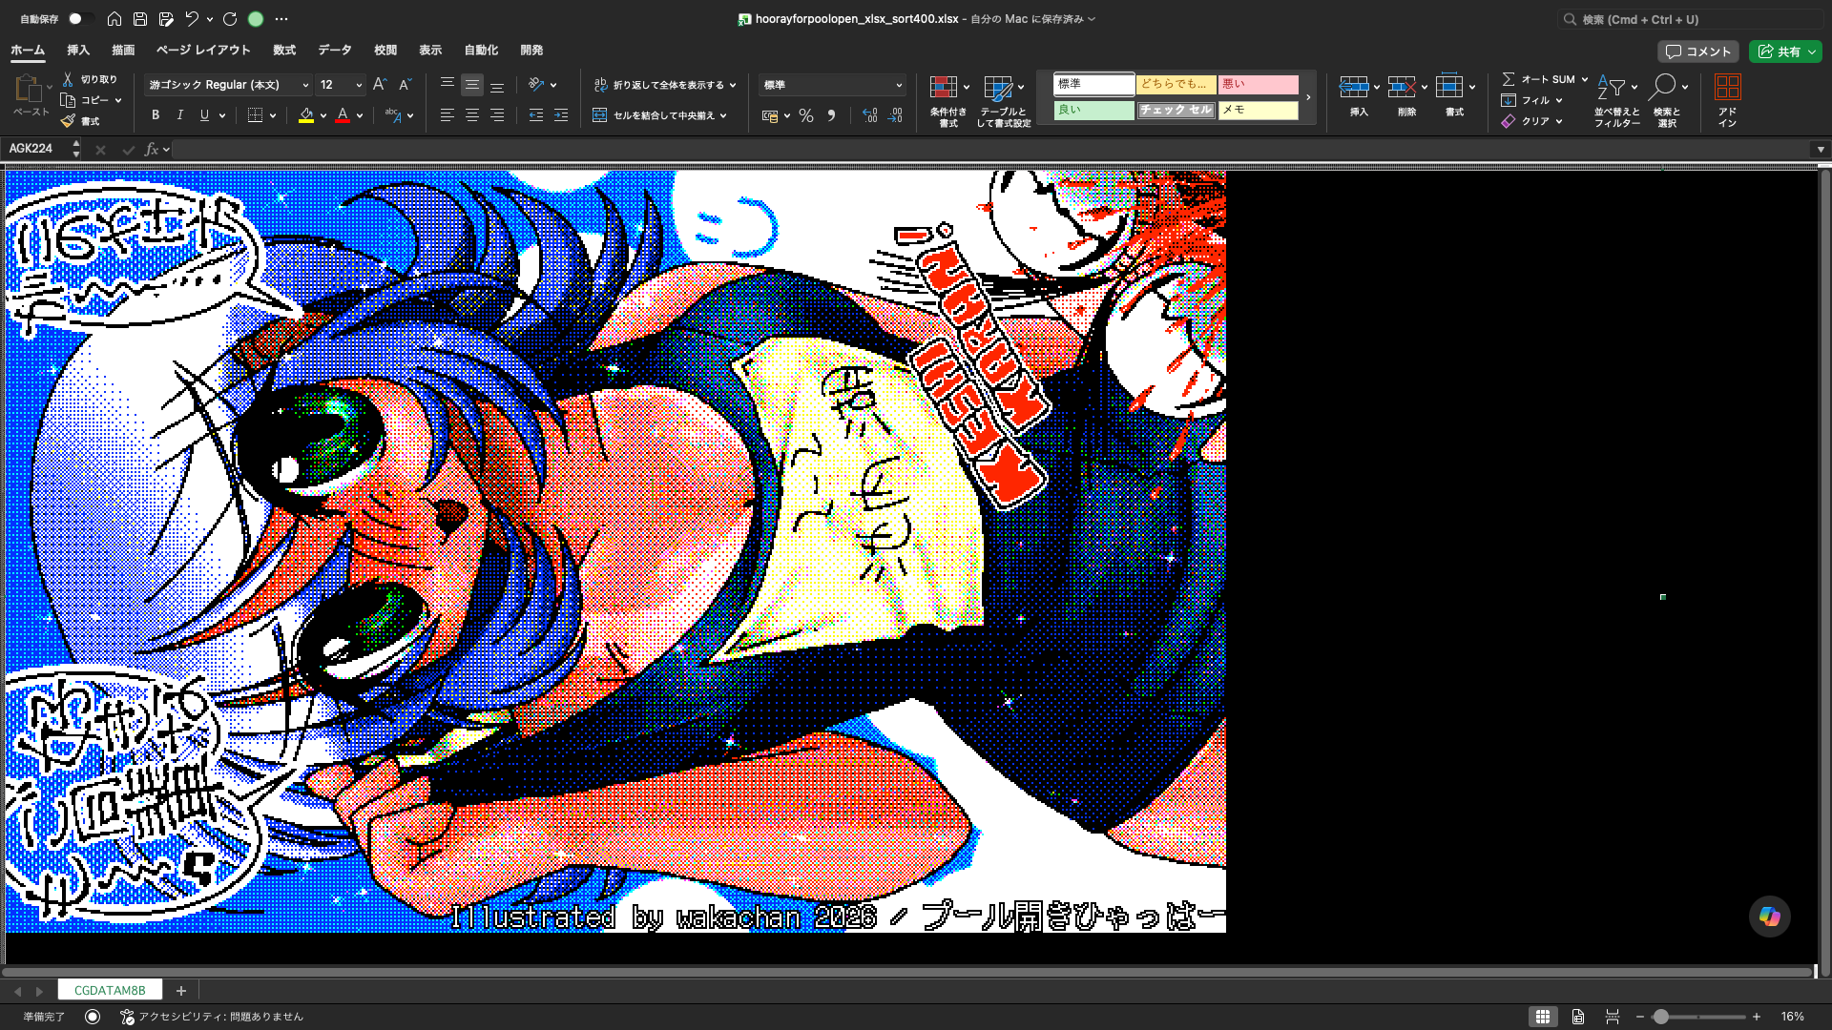1832x1030 pixels.
Task: Open the Page Layout (ページ レイアウト) tab
Action: (x=203, y=50)
